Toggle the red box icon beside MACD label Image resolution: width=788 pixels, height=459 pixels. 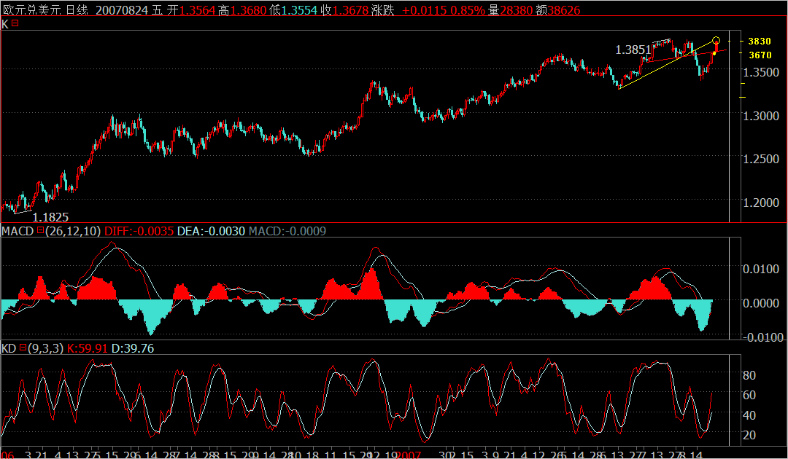click(x=41, y=231)
